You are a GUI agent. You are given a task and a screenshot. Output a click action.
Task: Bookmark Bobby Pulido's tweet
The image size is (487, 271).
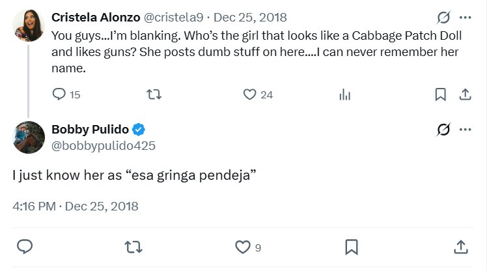click(351, 247)
